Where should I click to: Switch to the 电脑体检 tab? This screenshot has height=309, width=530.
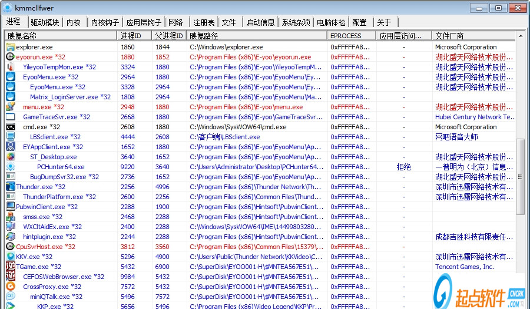tap(331, 22)
